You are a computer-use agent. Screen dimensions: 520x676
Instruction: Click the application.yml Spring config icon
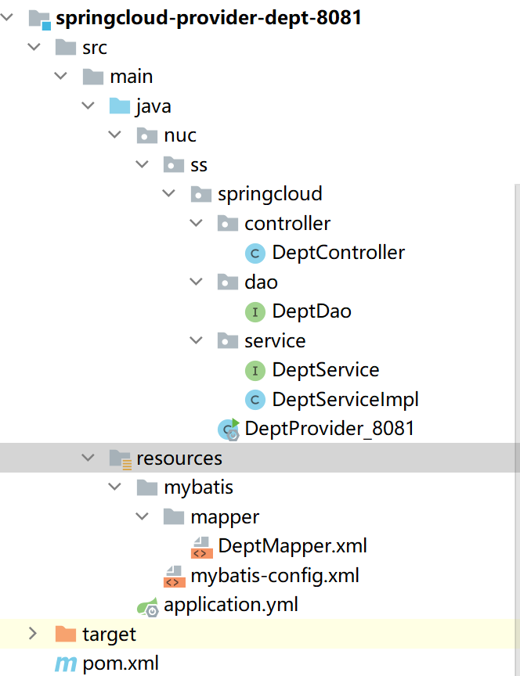coord(147,606)
